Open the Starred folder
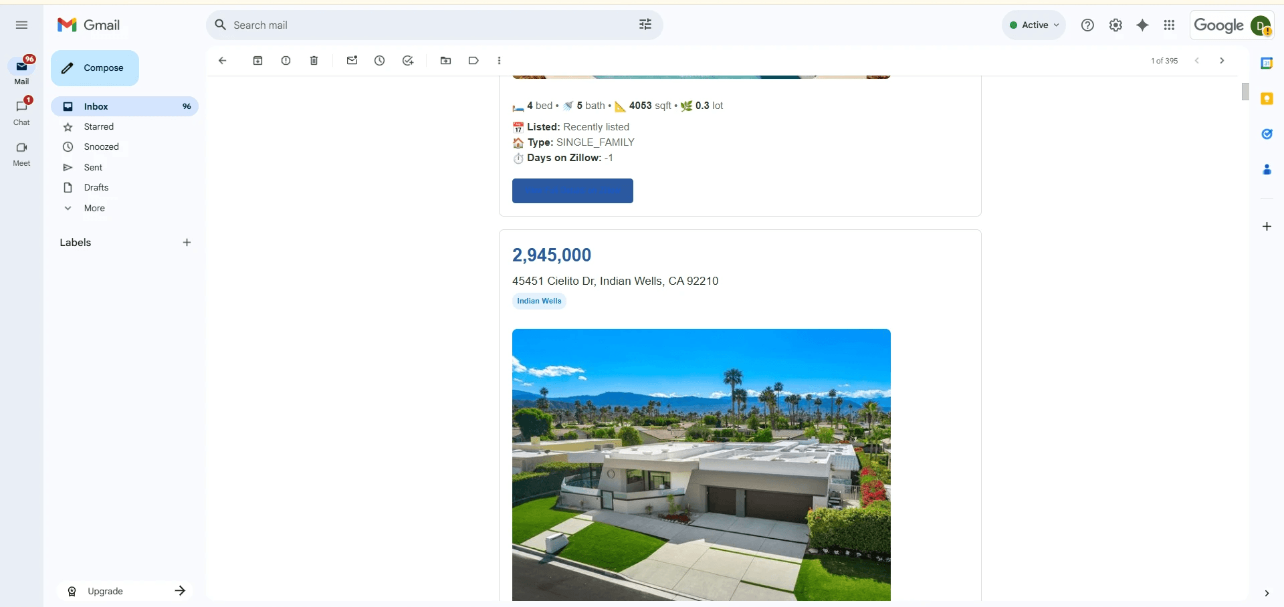This screenshot has height=607, width=1284. (99, 127)
